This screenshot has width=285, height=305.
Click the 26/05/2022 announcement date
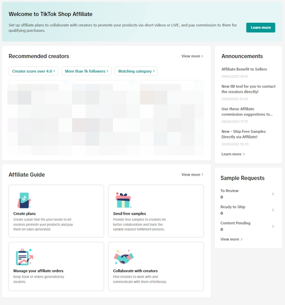point(235,144)
